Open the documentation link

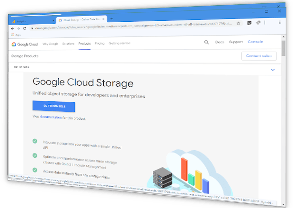click(x=51, y=117)
